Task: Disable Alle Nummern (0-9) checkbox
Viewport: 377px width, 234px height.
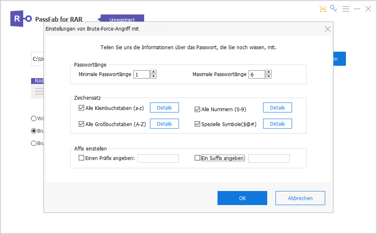Action: (x=198, y=109)
